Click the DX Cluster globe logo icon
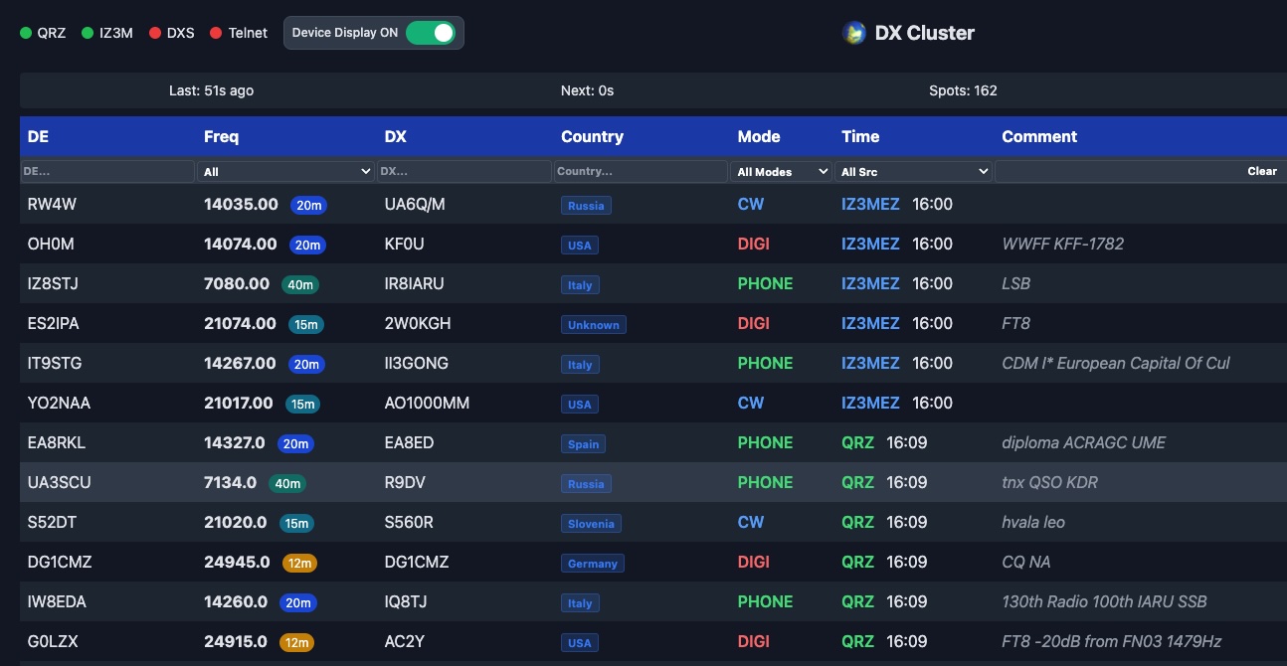 tap(853, 33)
